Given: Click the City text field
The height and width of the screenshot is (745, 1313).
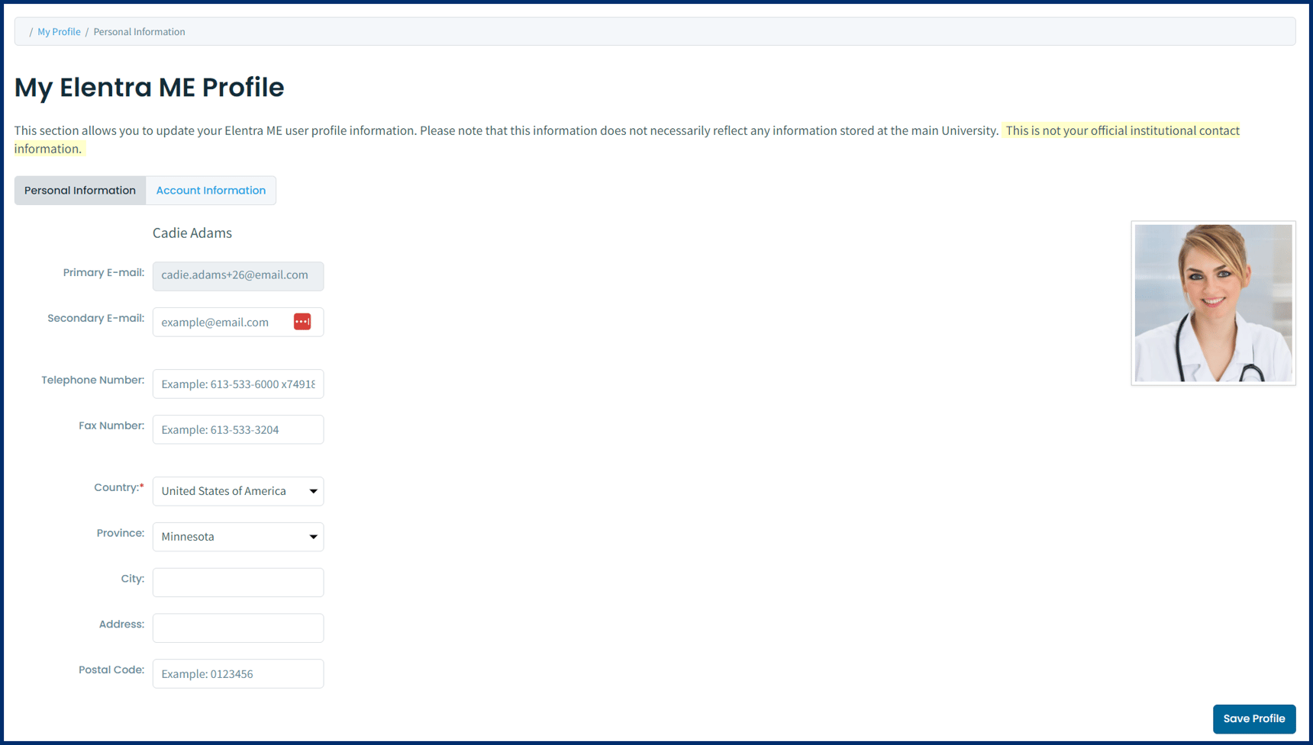Looking at the screenshot, I should pyautogui.click(x=237, y=582).
